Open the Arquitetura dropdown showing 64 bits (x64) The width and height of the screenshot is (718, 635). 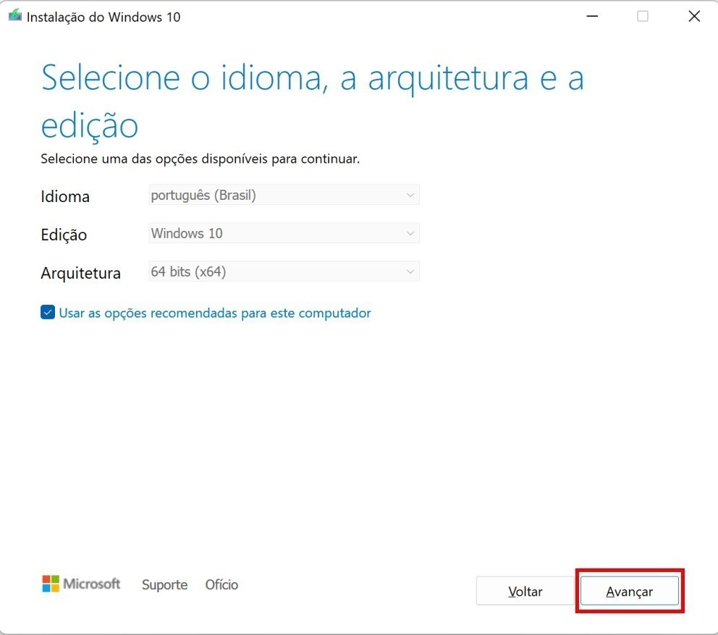[x=283, y=272]
